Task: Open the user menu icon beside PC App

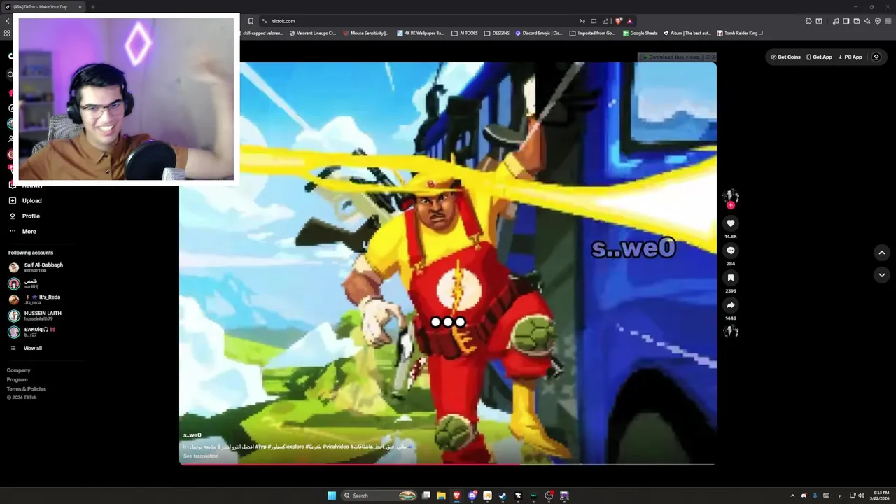Action: point(876,57)
